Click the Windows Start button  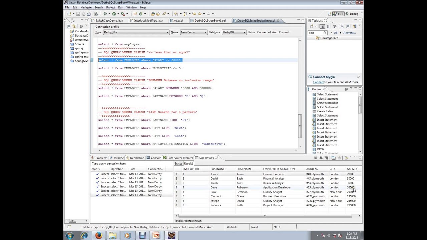click(70, 236)
